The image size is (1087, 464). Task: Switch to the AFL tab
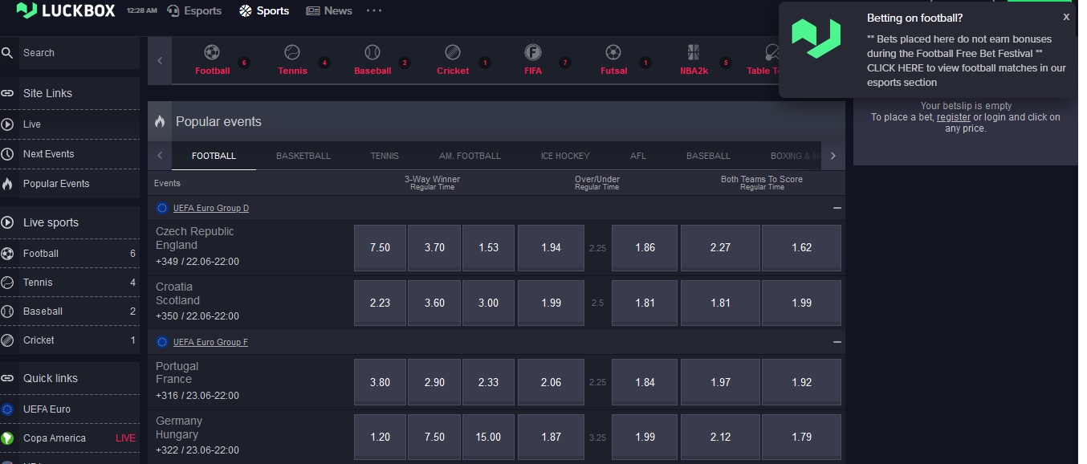(x=638, y=156)
